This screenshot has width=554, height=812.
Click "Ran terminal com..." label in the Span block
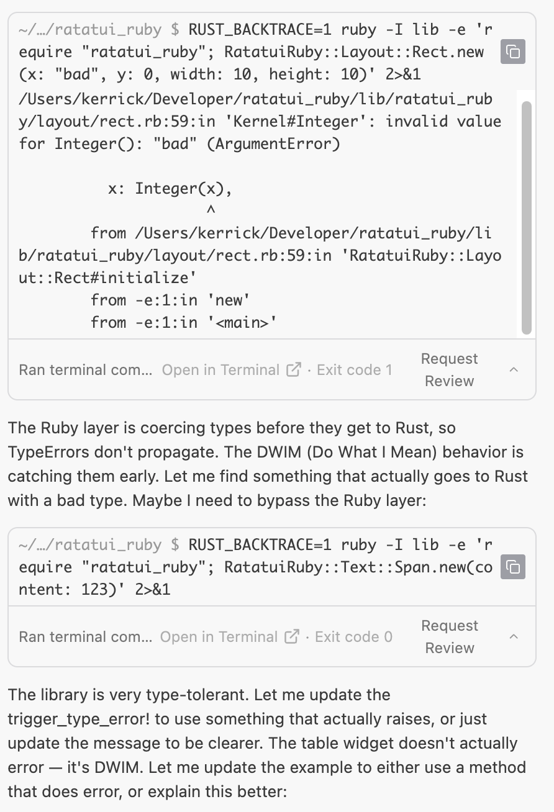[x=86, y=637]
